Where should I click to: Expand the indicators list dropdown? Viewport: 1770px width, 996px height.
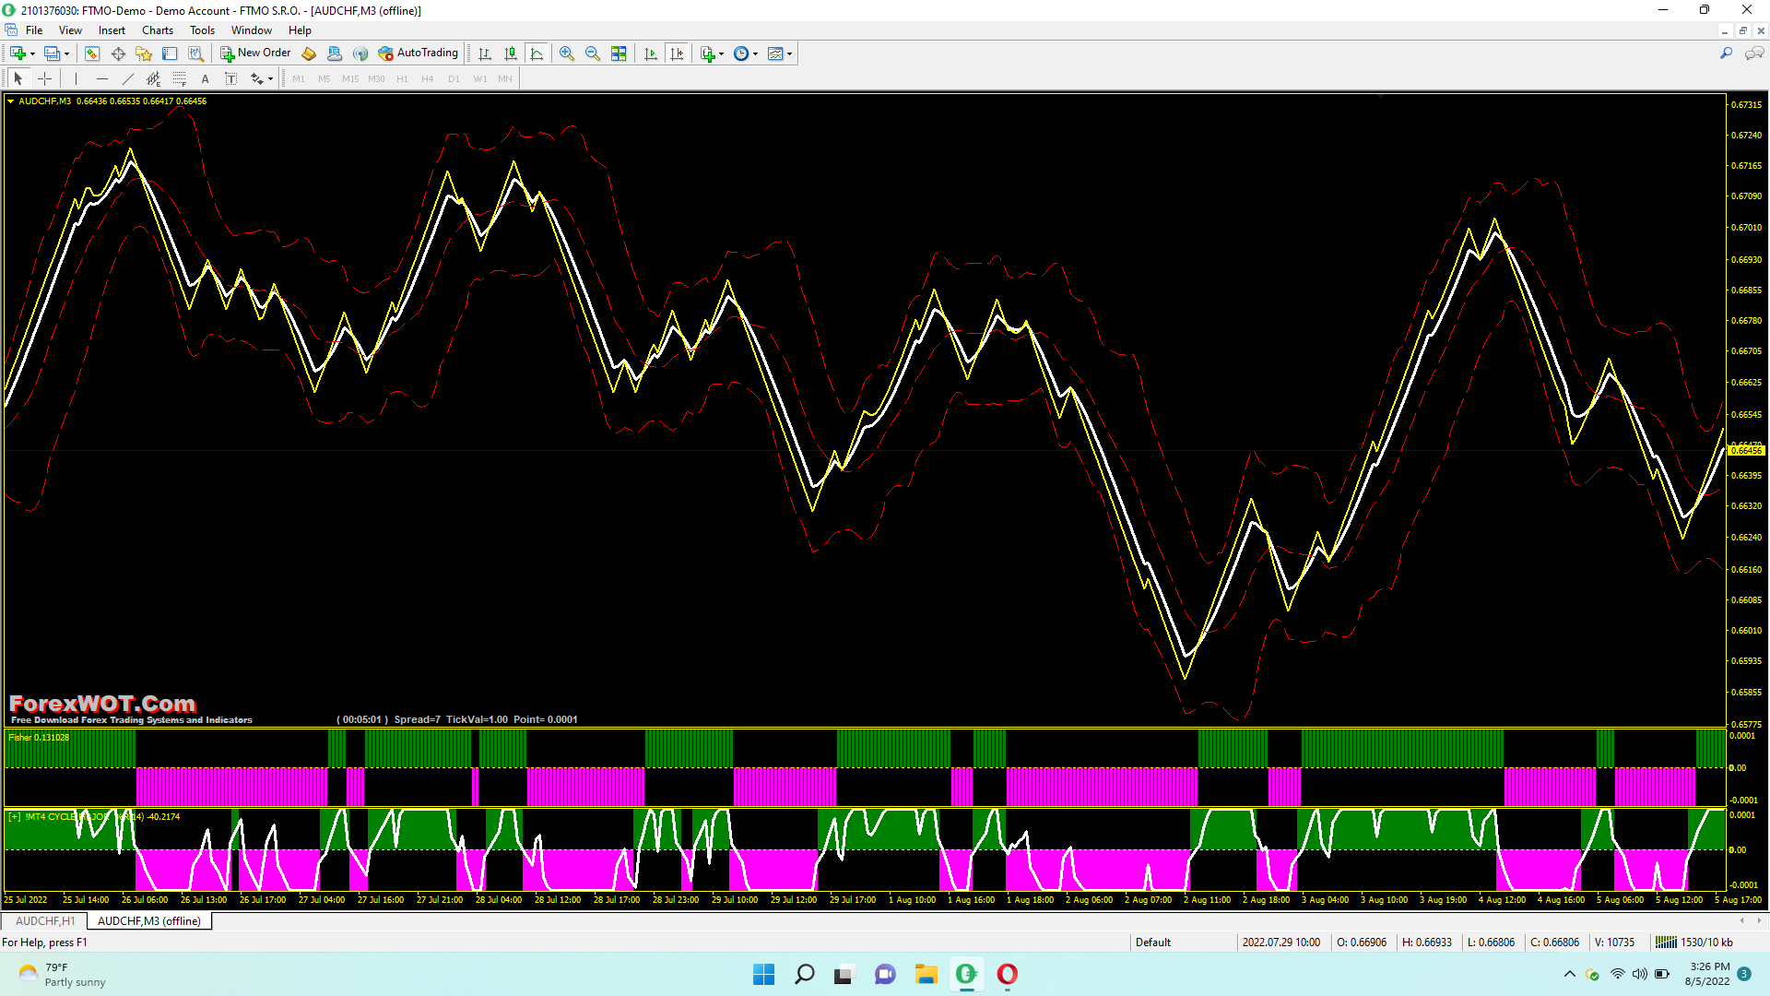[x=721, y=53]
